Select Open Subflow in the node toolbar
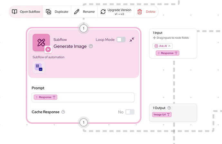 [26, 12]
